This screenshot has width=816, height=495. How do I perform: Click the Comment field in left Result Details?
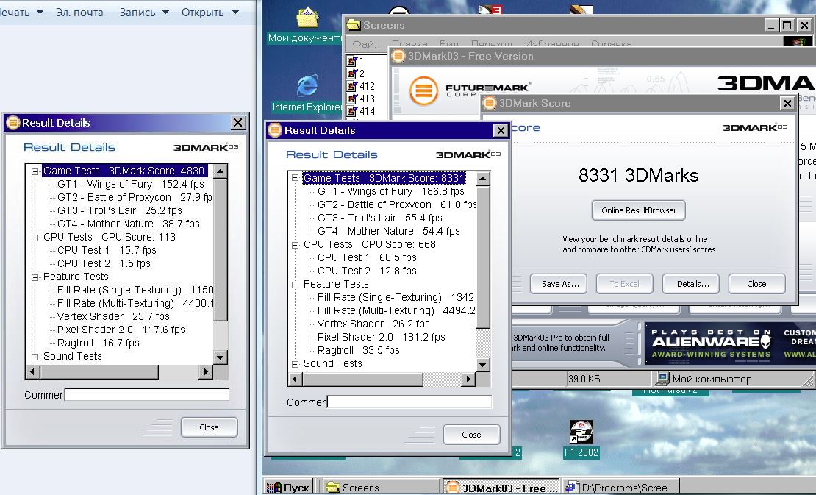(147, 394)
